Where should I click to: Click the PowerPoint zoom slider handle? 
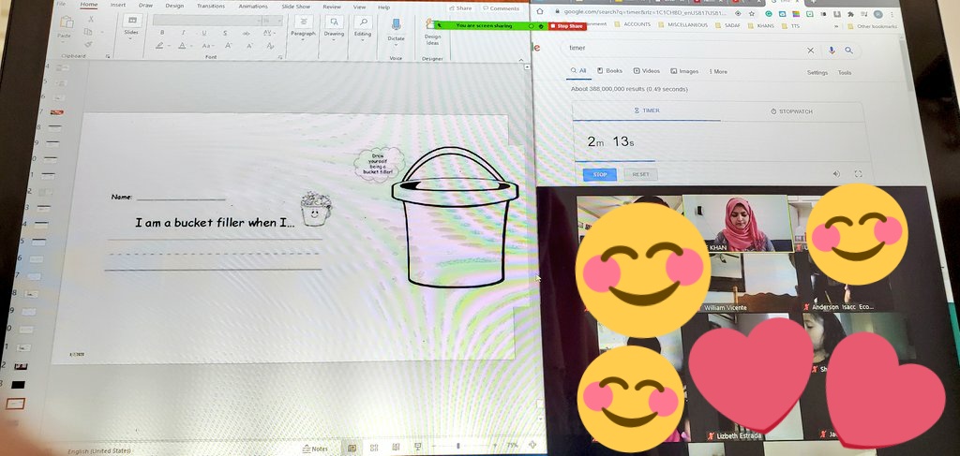pos(457,447)
